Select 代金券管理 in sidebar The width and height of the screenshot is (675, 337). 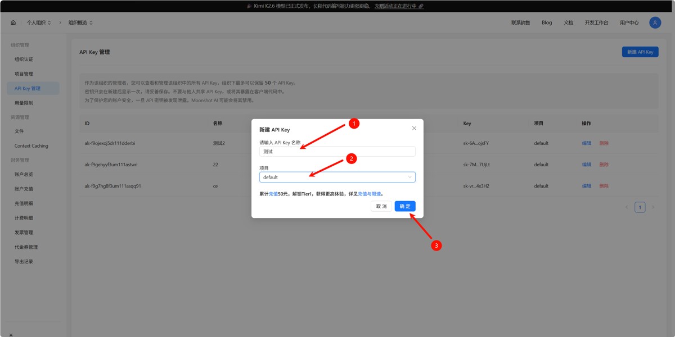coord(33,247)
